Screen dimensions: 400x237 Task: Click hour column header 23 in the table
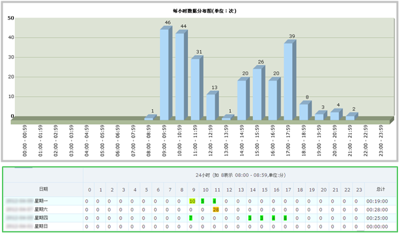click(359, 190)
